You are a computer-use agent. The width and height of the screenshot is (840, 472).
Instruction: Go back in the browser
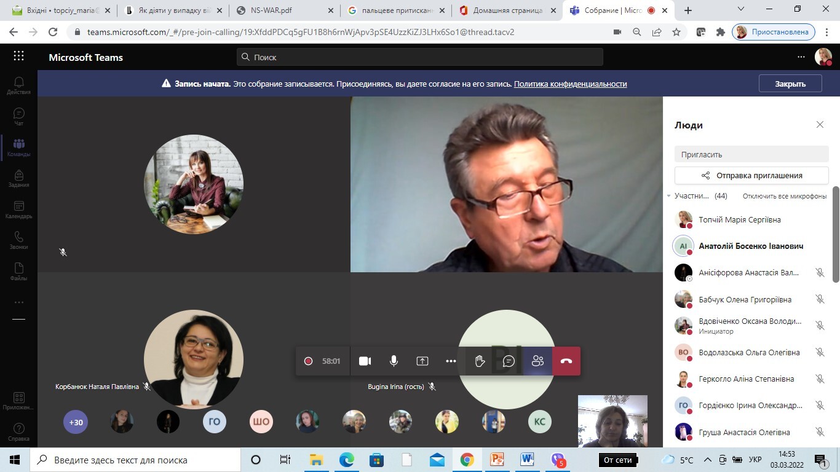(x=14, y=32)
